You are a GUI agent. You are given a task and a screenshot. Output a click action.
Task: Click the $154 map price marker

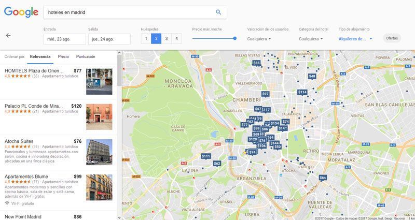275,123
